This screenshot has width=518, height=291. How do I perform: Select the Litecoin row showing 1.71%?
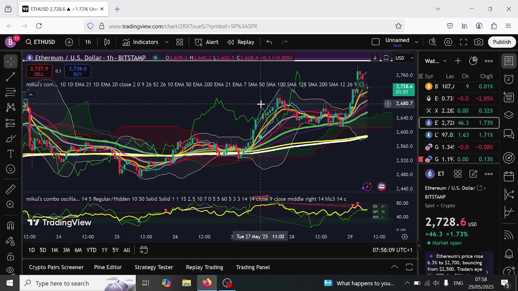459,135
